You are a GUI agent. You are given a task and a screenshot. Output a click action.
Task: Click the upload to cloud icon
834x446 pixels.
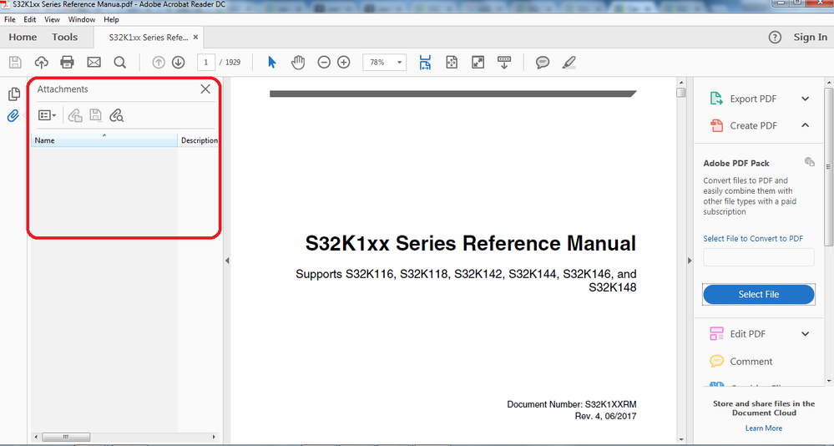point(41,63)
